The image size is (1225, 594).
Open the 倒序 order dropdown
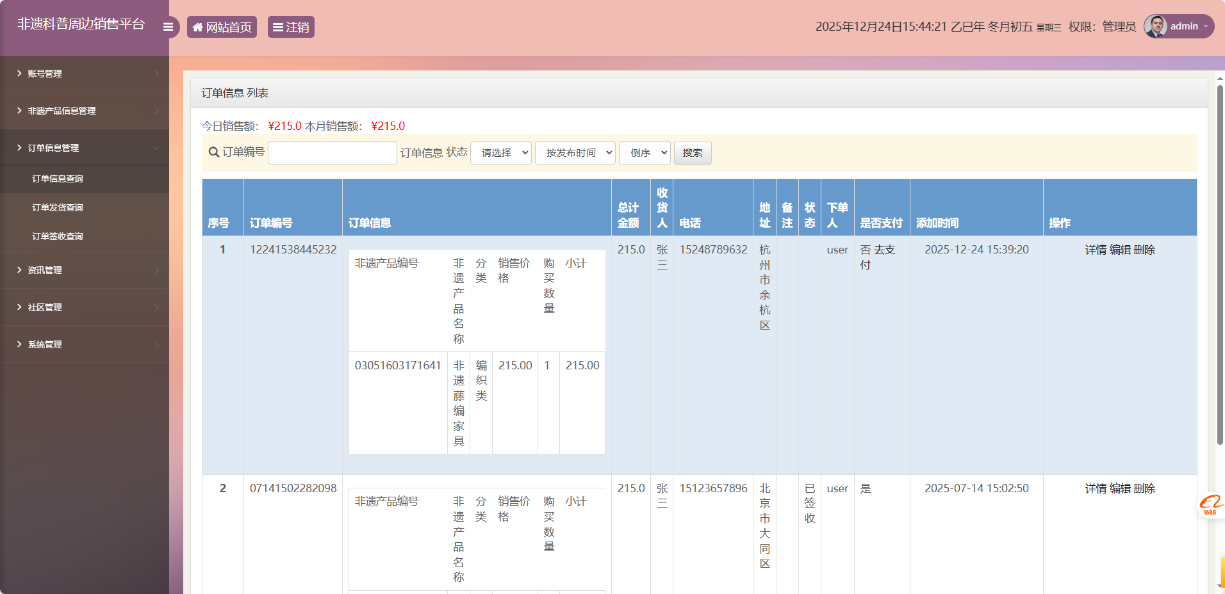[x=645, y=152]
